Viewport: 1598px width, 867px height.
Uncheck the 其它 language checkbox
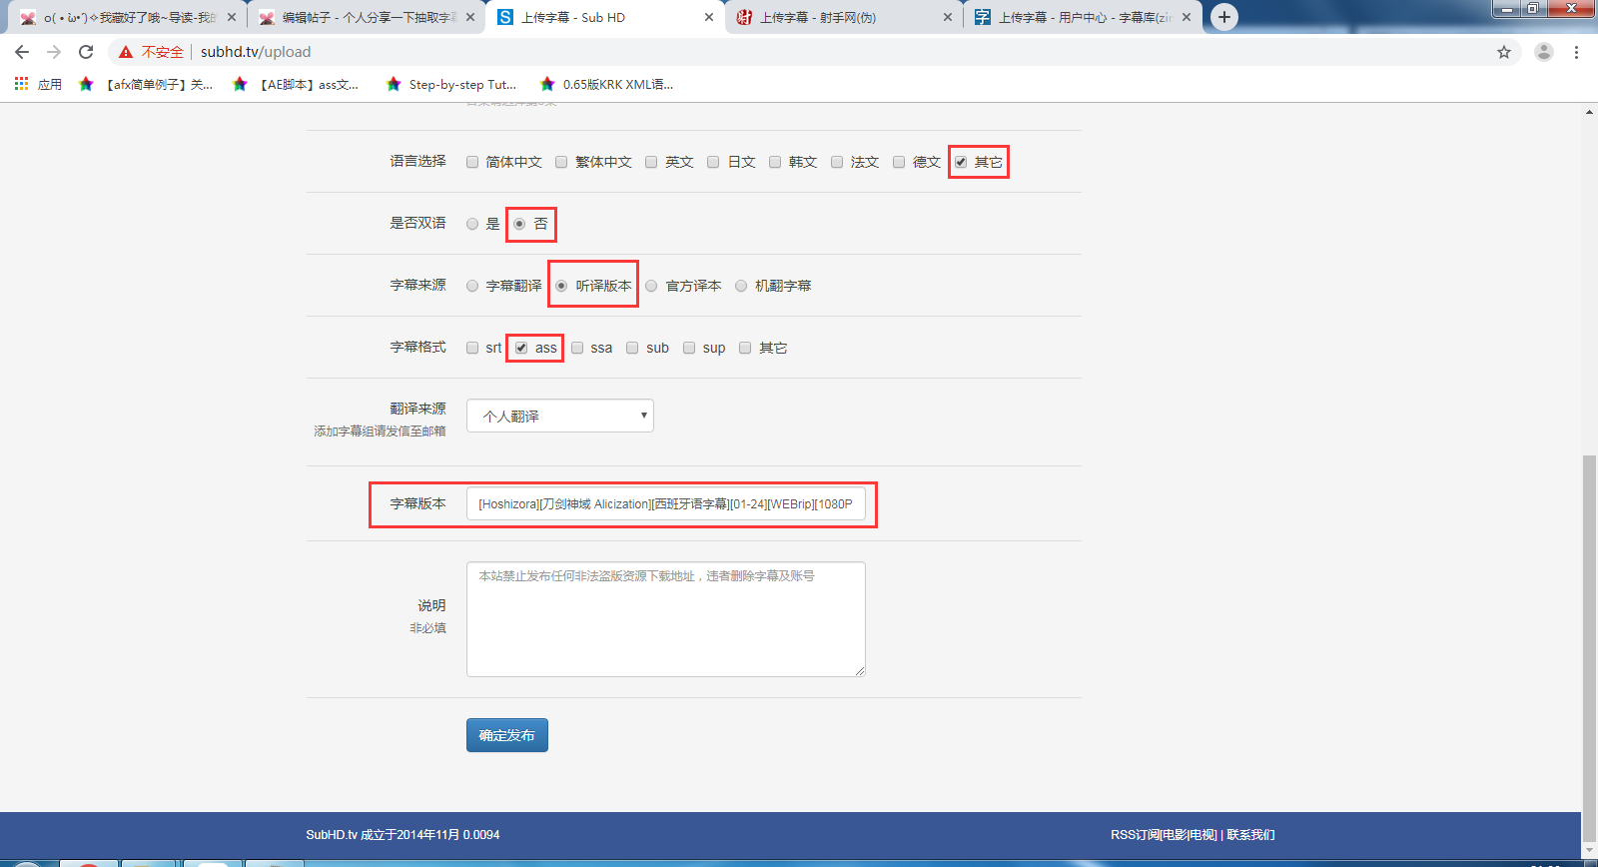[961, 162]
